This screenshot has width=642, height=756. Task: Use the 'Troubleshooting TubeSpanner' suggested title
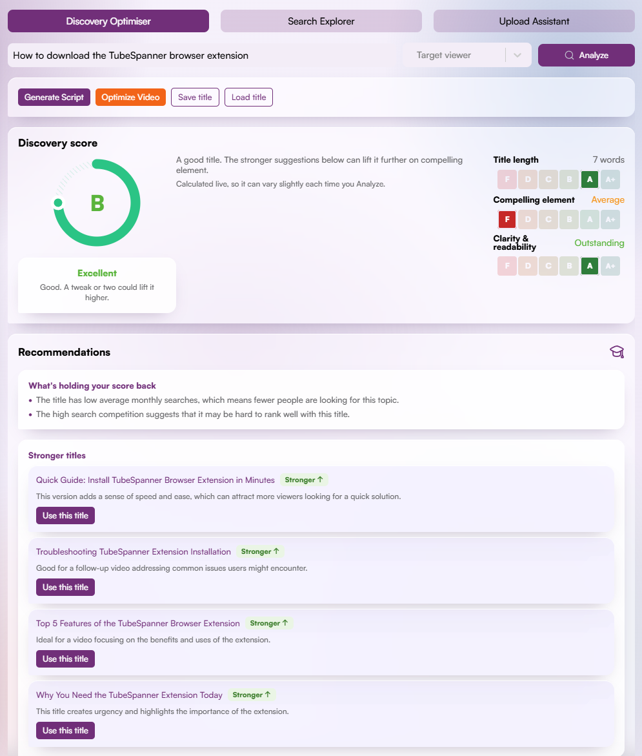[66, 587]
